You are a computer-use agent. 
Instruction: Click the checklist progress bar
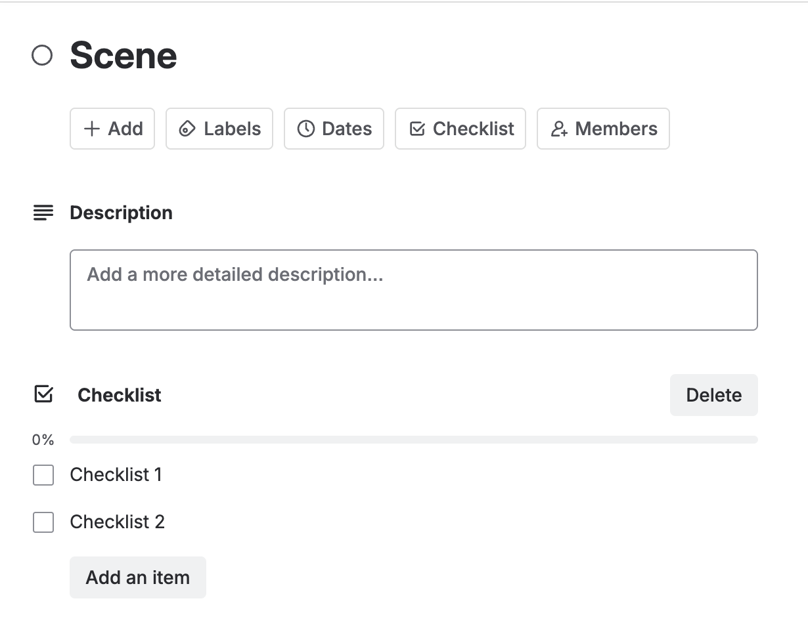pos(413,440)
